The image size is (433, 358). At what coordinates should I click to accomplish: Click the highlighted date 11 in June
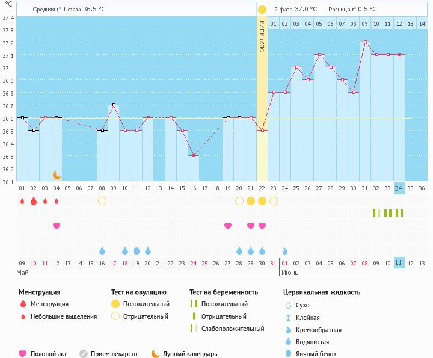[399, 262]
